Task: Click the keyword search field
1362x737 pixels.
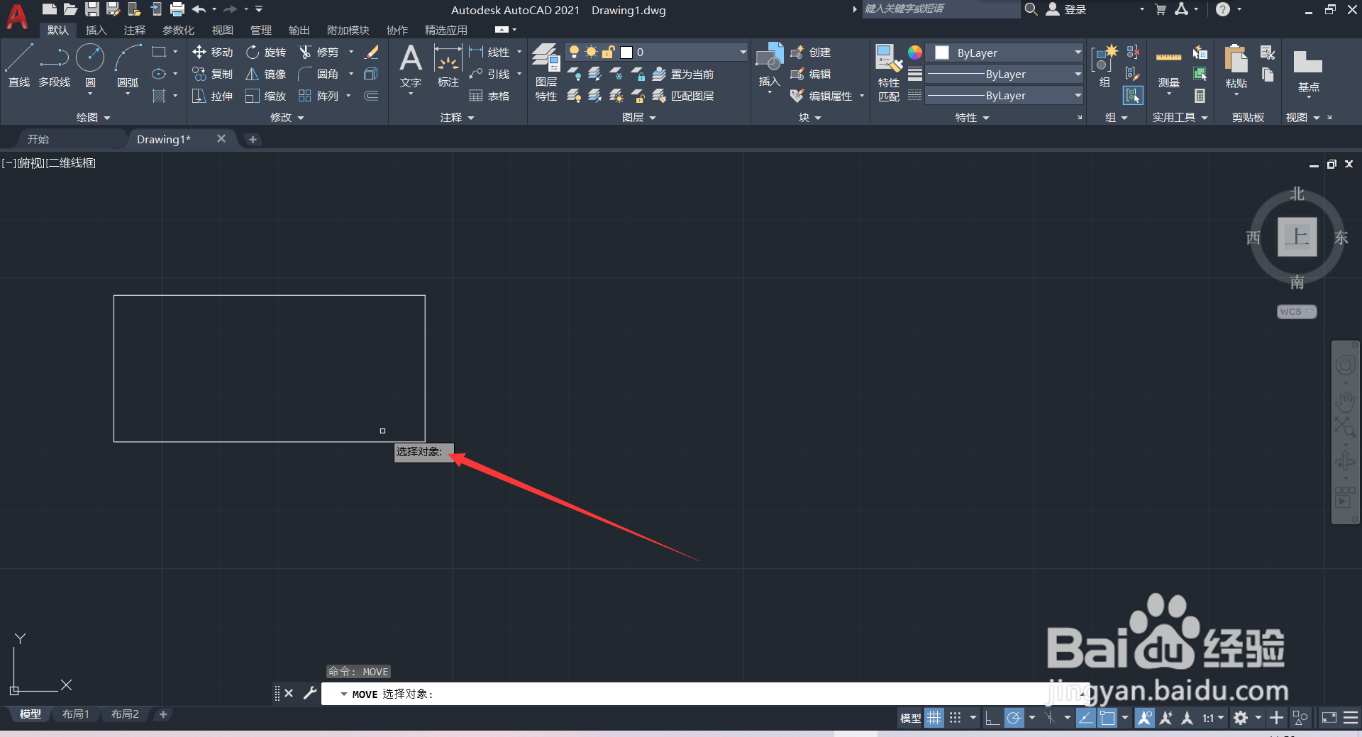Action: pos(941,9)
